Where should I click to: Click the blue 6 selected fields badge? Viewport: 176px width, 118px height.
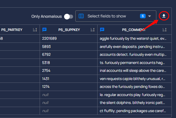point(143,16)
